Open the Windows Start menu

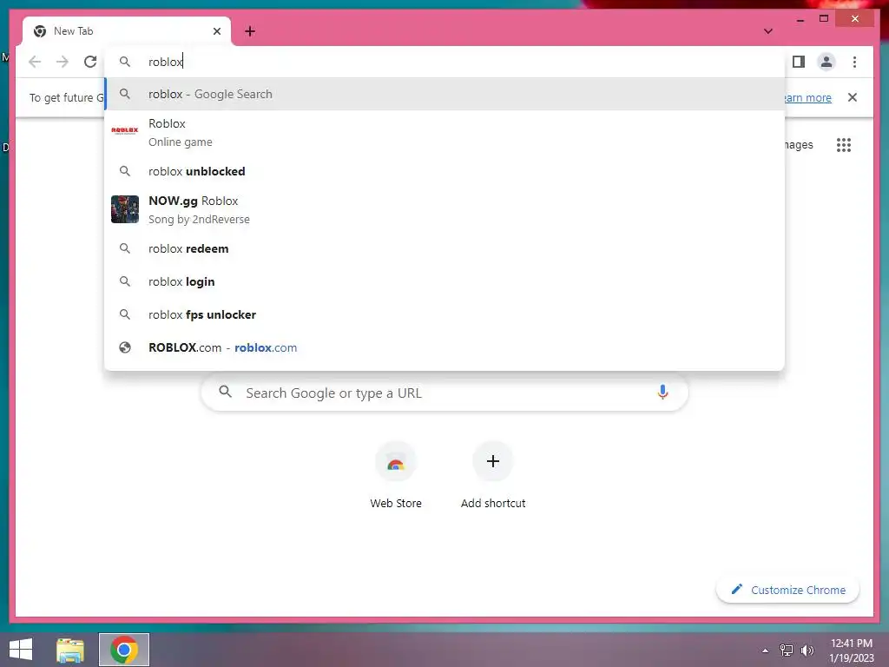click(21, 650)
